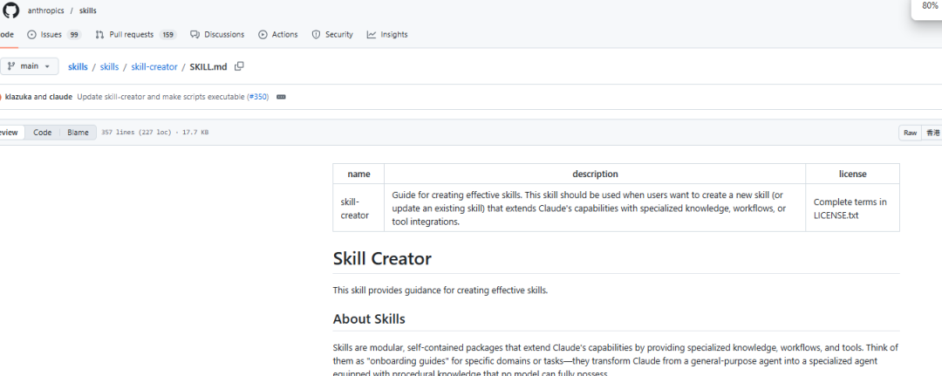
Task: Click the Pull requests branch icon
Action: pyautogui.click(x=99, y=35)
